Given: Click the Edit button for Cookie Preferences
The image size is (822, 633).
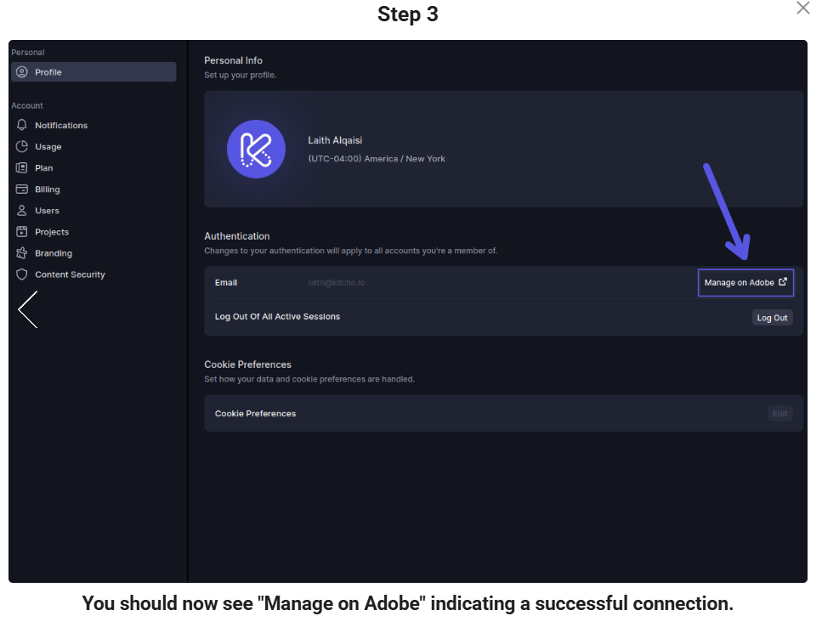Looking at the screenshot, I should tap(779, 414).
